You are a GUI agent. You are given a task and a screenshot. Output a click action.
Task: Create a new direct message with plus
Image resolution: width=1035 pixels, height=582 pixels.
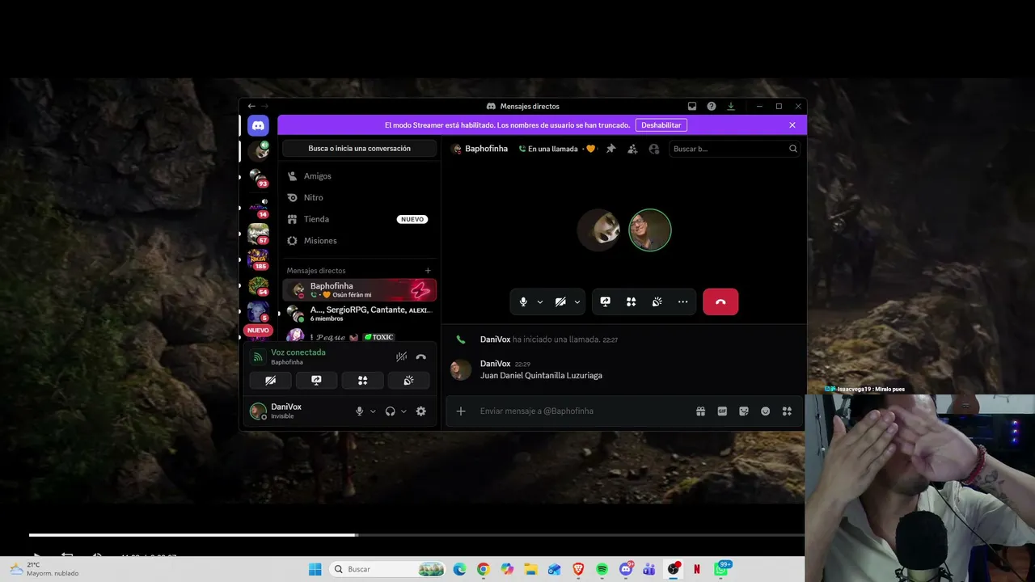(428, 271)
